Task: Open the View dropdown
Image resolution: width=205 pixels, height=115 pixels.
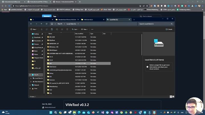Action: [x=85, y=29]
